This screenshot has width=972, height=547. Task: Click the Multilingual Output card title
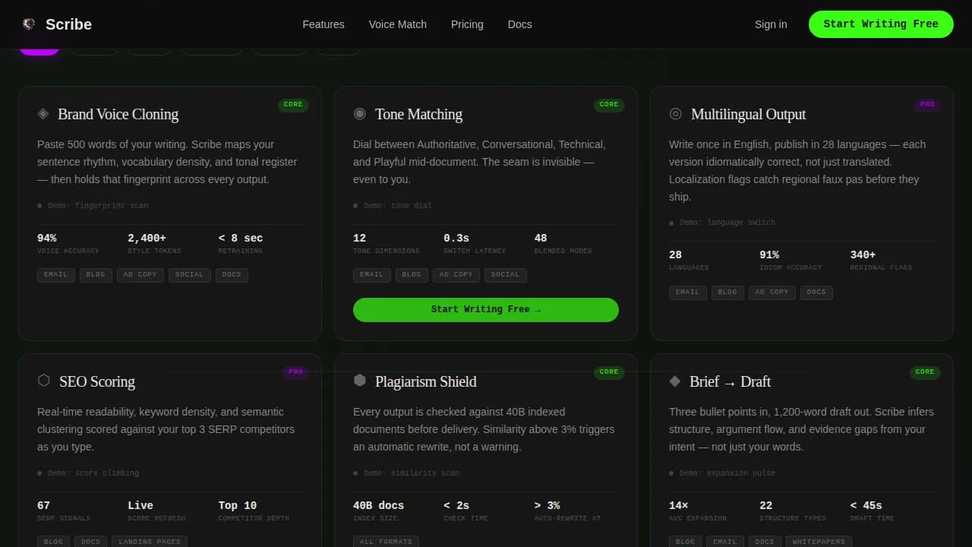point(749,114)
